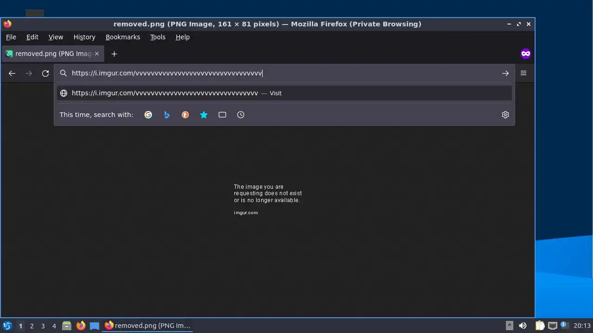Select the removed.png browser tab
The image size is (593, 333).
tap(52, 54)
